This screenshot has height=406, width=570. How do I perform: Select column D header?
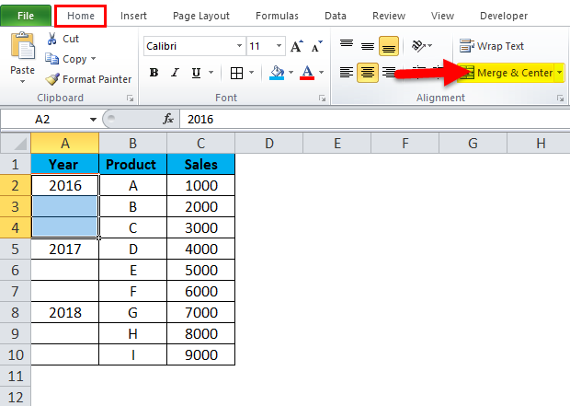click(x=269, y=143)
